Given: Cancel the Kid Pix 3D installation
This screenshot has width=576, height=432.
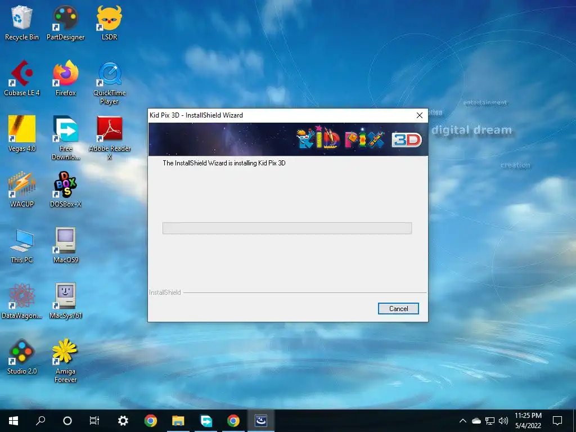Looking at the screenshot, I should (x=398, y=309).
